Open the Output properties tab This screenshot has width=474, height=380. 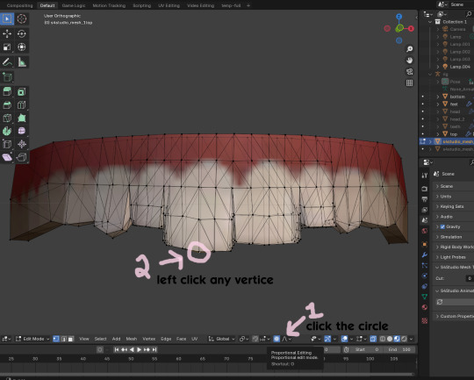coord(425,199)
